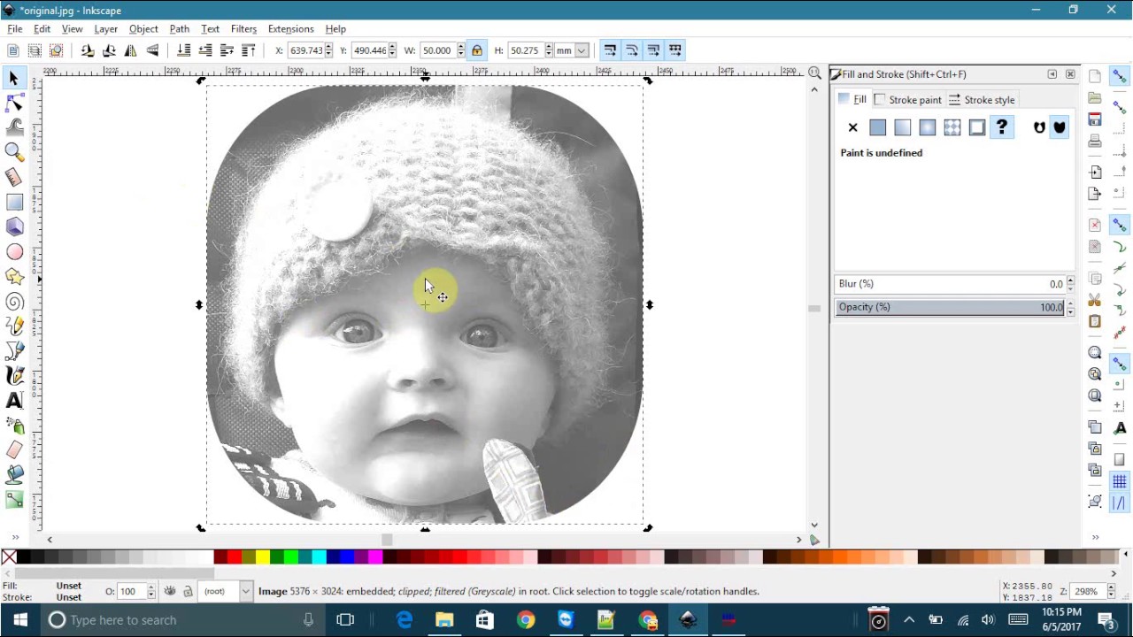Open the mm units dropdown
This screenshot has height=637, width=1133.
pyautogui.click(x=573, y=50)
